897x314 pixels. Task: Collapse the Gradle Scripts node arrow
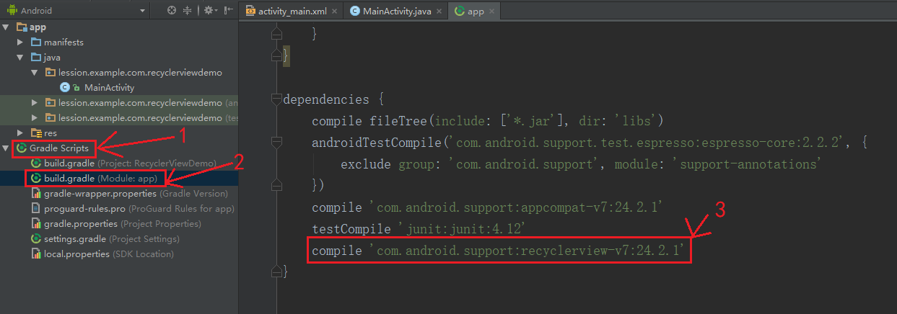pyautogui.click(x=6, y=148)
